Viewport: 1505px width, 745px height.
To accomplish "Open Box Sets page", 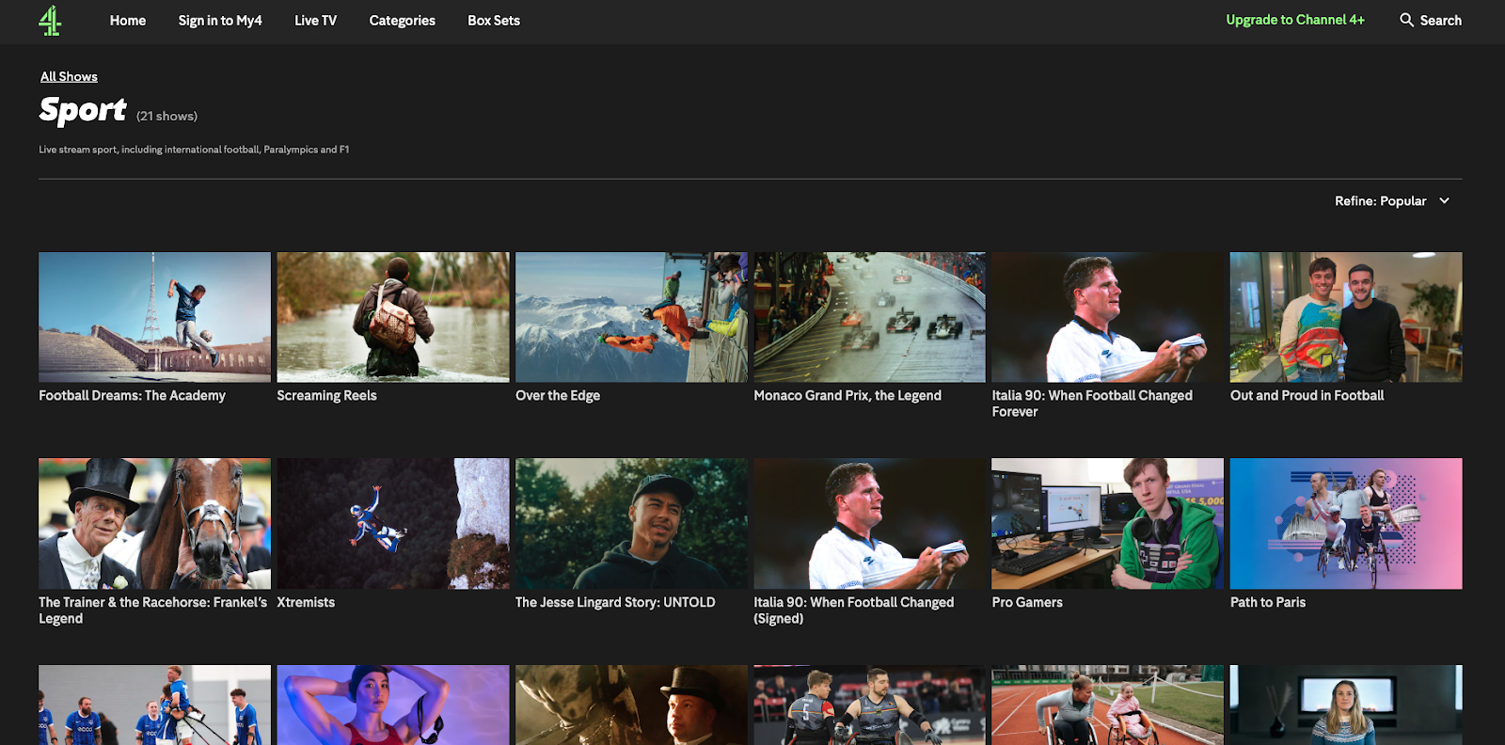I will [x=493, y=21].
